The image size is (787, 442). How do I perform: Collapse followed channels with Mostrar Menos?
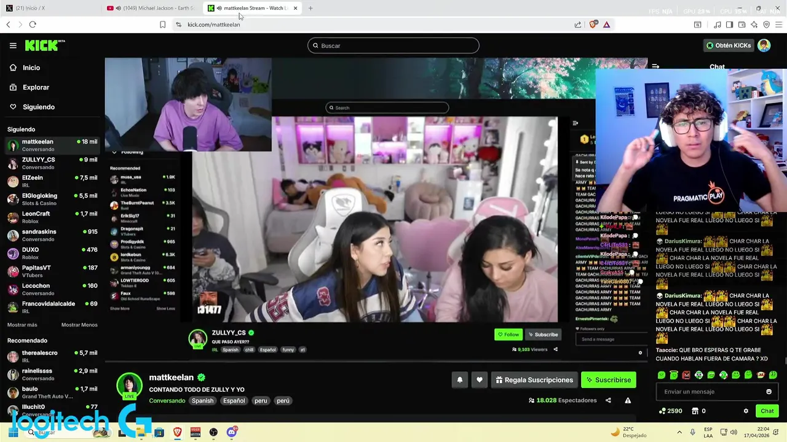pos(79,325)
